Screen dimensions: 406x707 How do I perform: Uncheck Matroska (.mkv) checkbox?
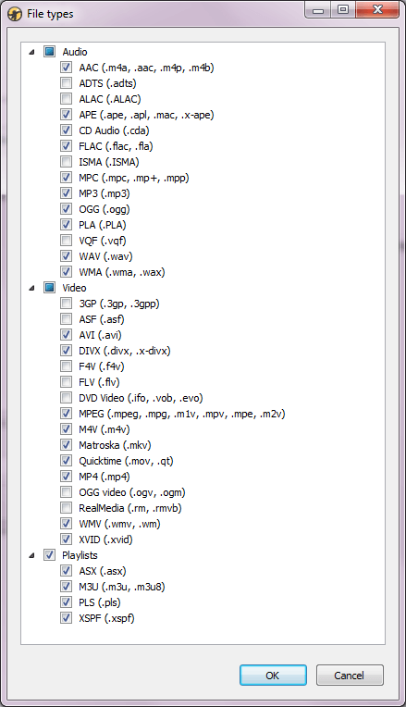click(x=67, y=444)
